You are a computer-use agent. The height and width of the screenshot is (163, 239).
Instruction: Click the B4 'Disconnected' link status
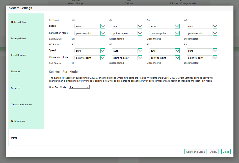[x=191, y=63]
